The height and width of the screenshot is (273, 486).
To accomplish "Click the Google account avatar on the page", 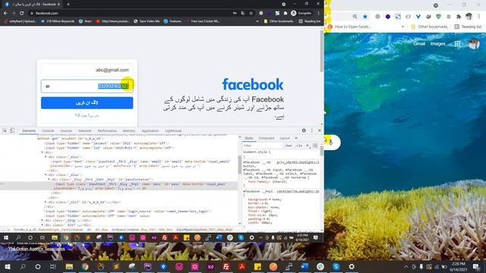I will point(474,44).
